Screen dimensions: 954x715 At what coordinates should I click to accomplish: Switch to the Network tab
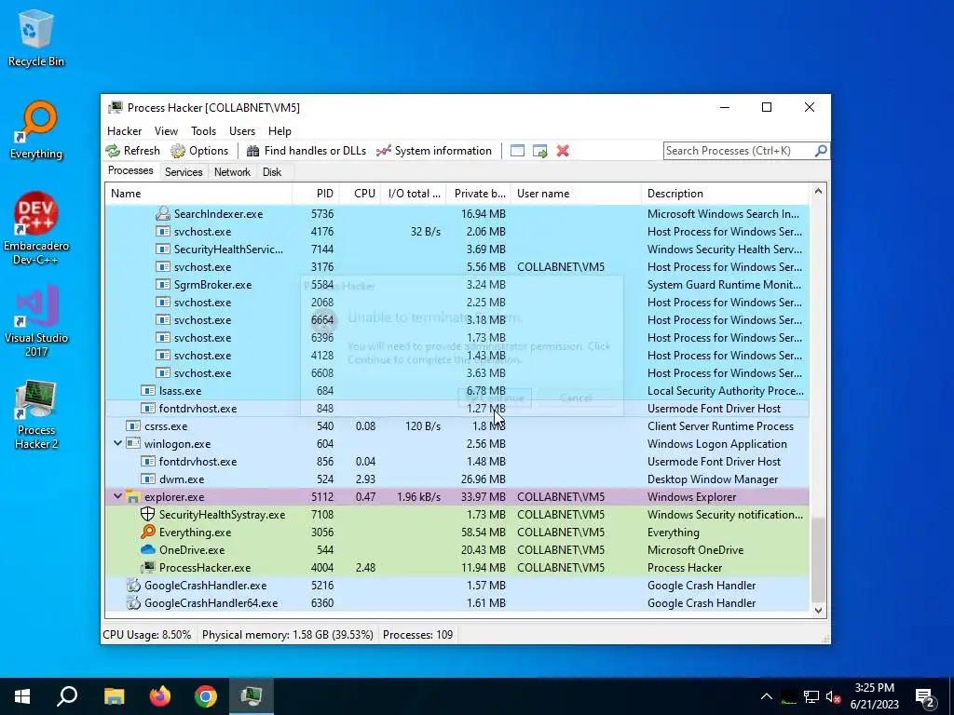pos(232,172)
